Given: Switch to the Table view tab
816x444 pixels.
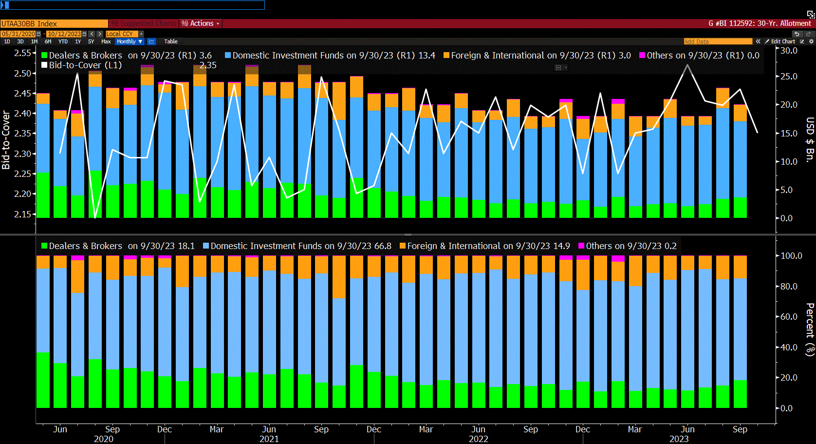Looking at the screenshot, I should tap(170, 41).
